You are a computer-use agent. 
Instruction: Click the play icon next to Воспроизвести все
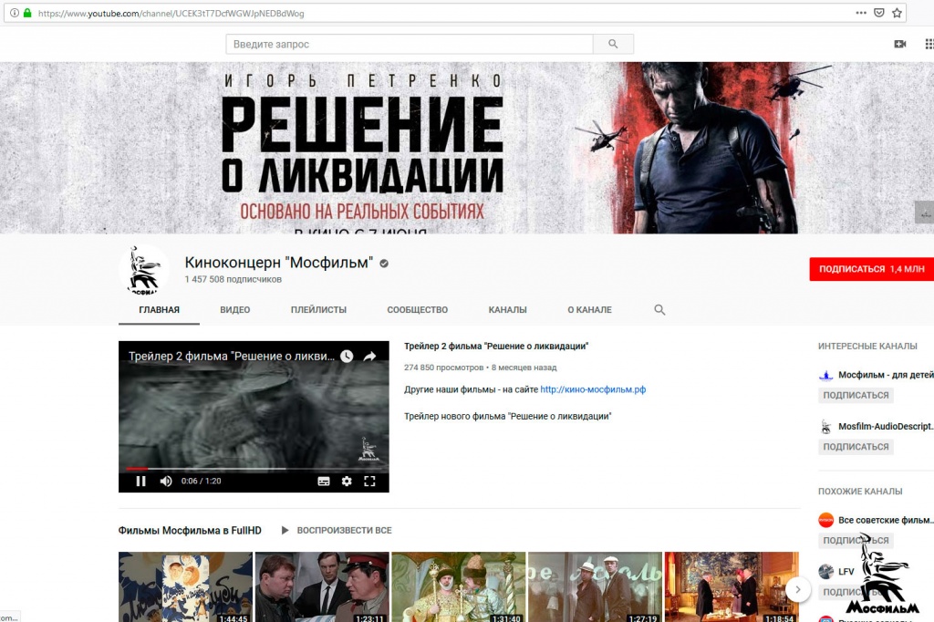coord(285,530)
